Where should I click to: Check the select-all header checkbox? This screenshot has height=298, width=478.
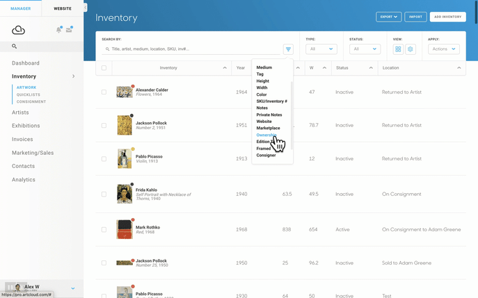(x=104, y=67)
